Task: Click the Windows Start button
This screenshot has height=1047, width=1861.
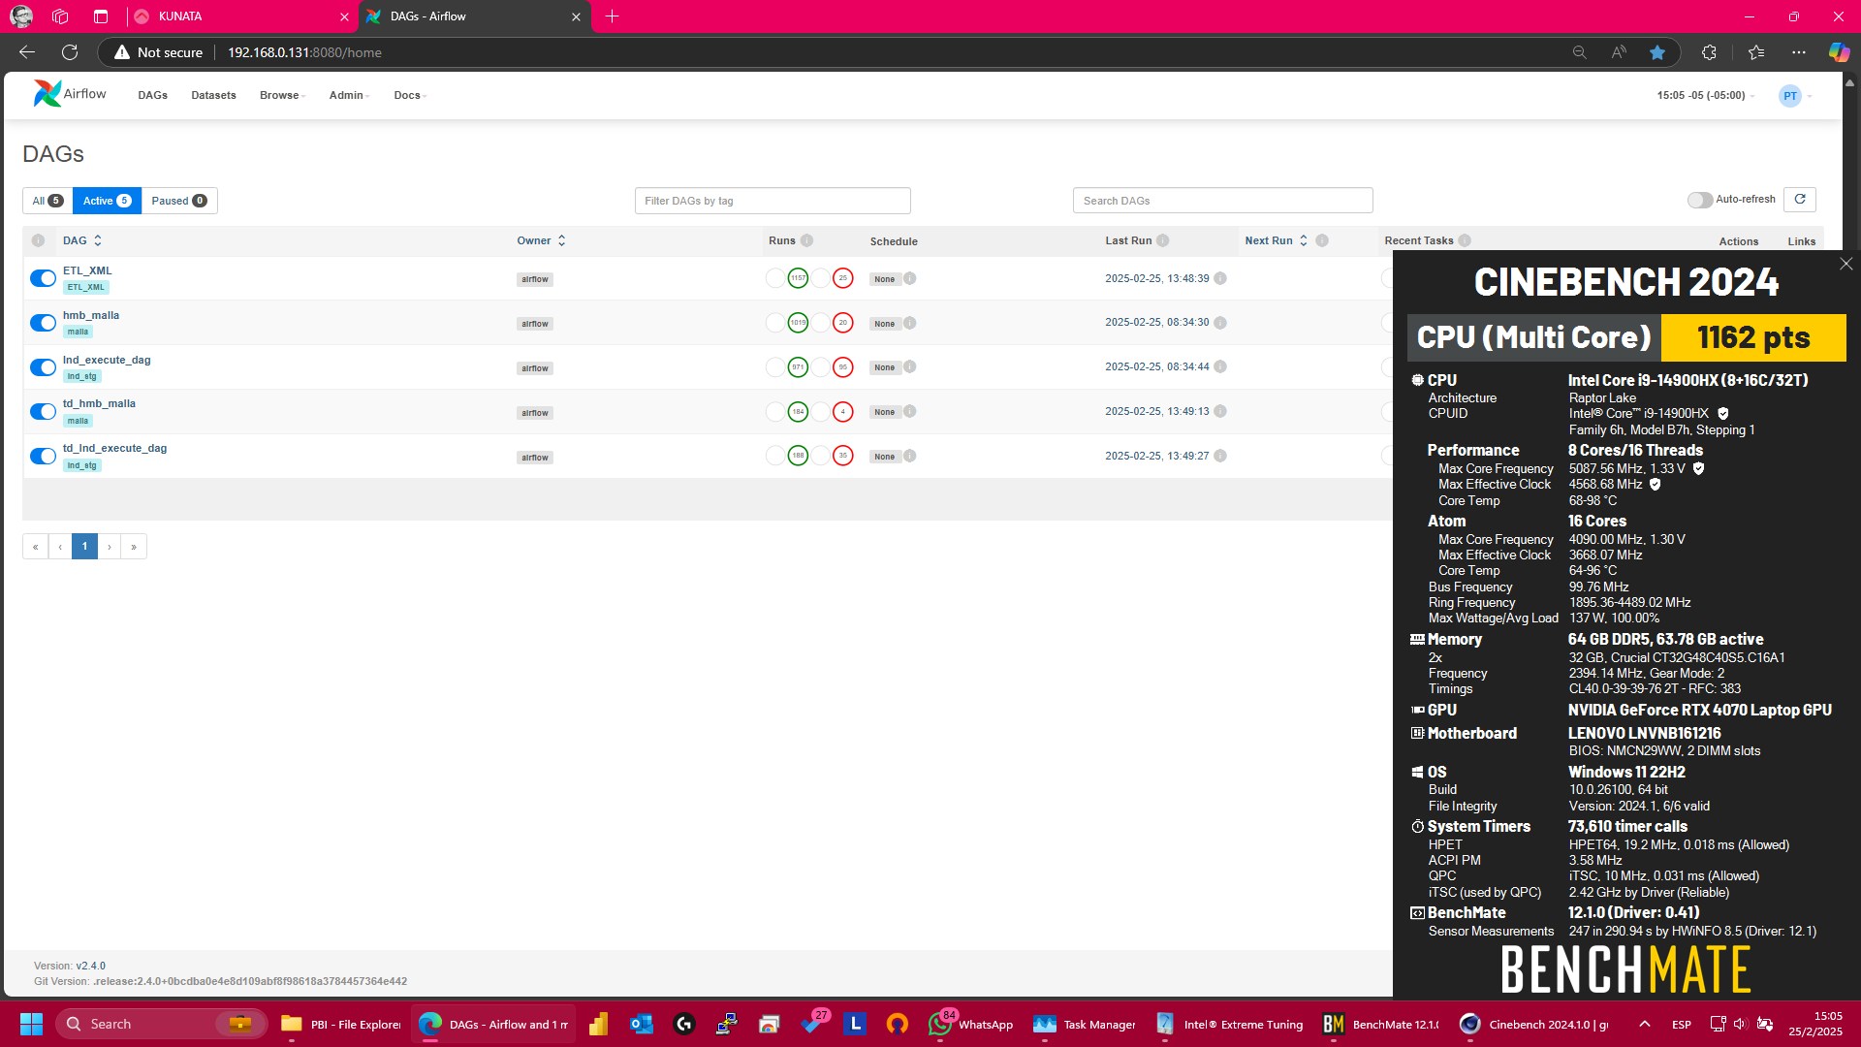Action: pos(31,1024)
